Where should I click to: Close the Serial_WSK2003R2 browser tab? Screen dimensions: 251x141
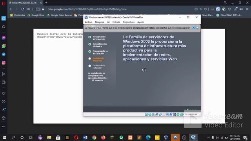(41, 3)
